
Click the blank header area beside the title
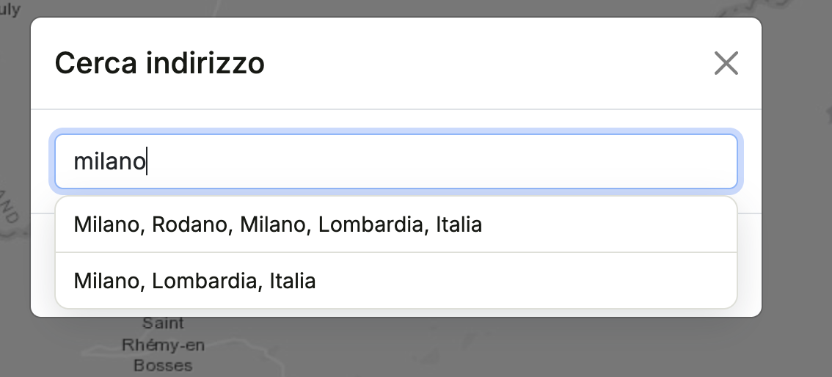[x=488, y=63]
